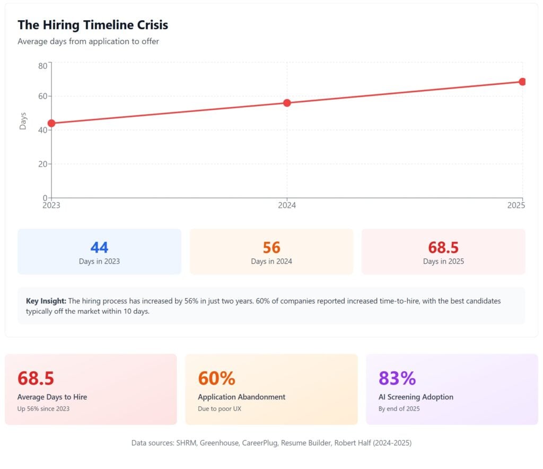
Task: Click the 2025 data point on the line chart
Action: [522, 82]
